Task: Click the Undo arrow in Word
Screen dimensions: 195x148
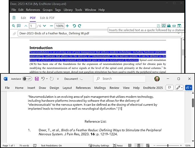Action: [43, 79]
